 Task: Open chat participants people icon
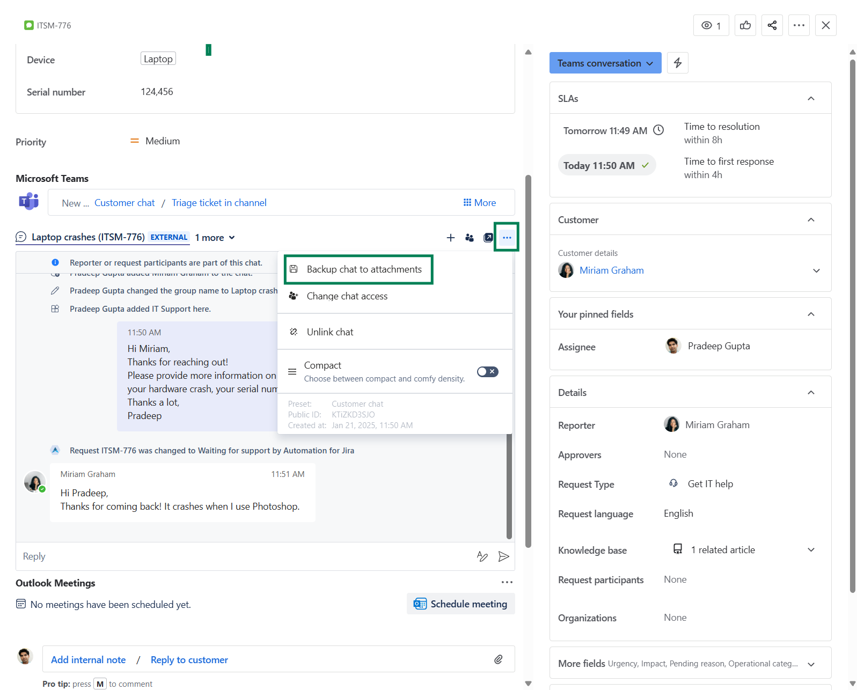tap(469, 238)
